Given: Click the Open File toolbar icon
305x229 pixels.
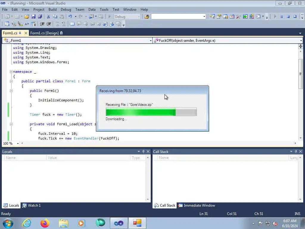Looking at the screenshot, I should pos(27,17).
